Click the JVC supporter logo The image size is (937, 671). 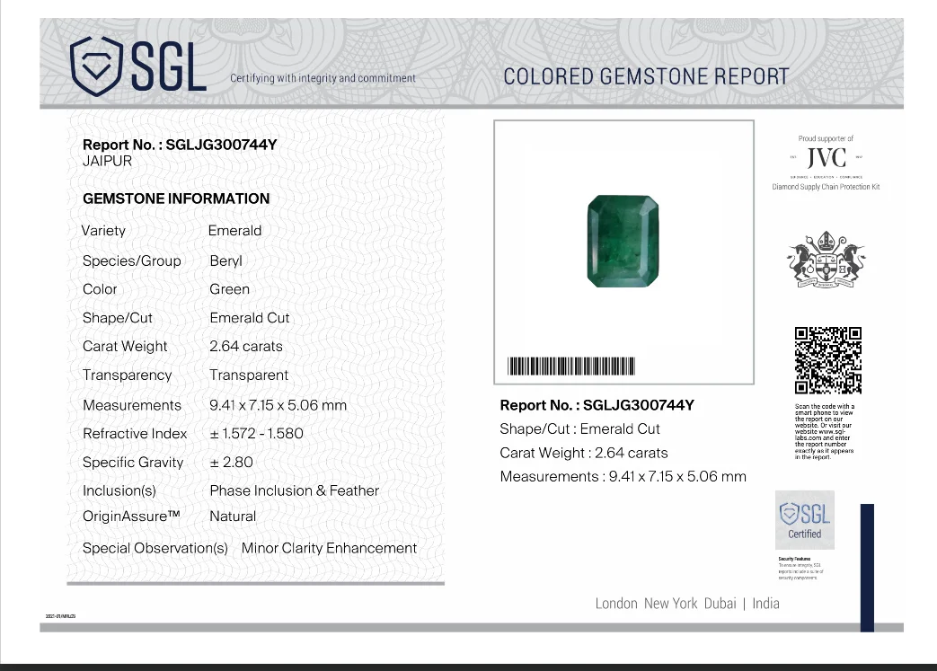tap(826, 158)
